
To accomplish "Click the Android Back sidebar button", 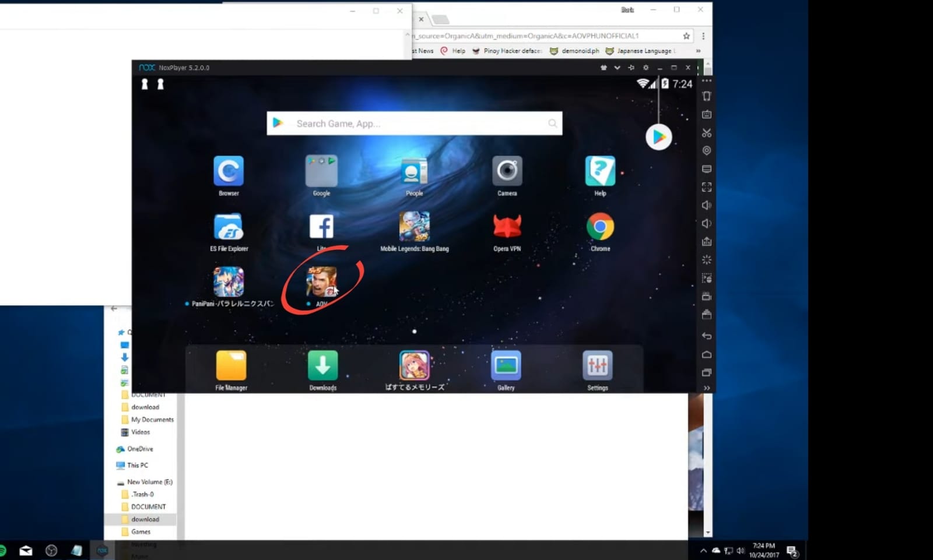I will coord(707,336).
